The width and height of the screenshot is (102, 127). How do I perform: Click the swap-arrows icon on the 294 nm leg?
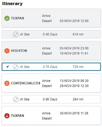[x=16, y=99]
